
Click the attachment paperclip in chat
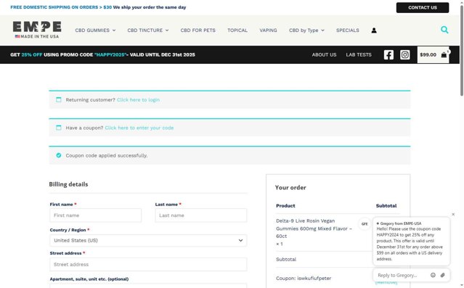442,275
